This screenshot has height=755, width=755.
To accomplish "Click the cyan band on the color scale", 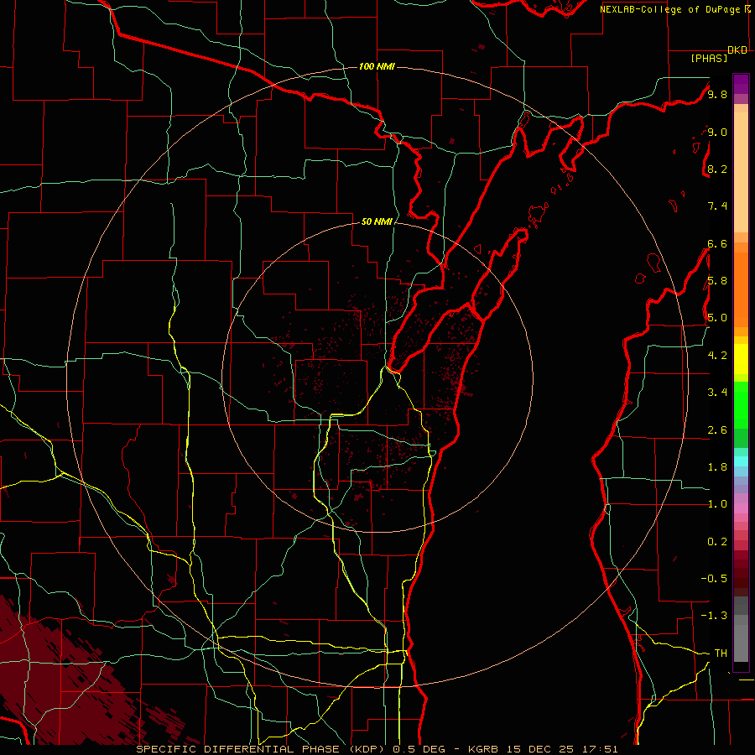I will pyautogui.click(x=741, y=461).
